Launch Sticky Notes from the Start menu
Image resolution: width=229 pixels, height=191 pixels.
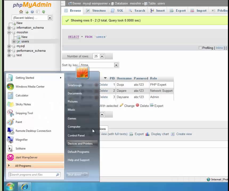(x=35, y=104)
